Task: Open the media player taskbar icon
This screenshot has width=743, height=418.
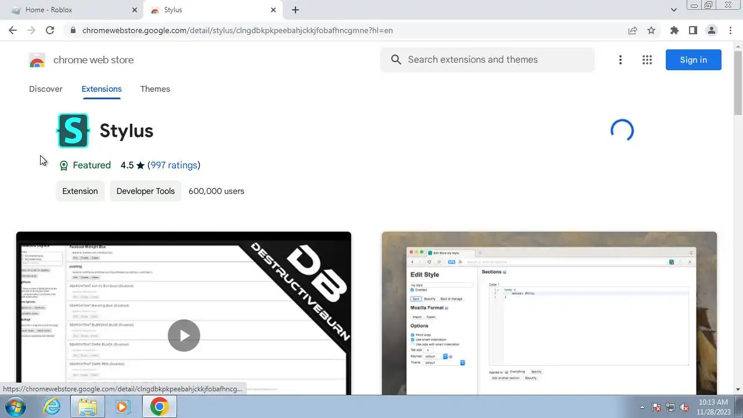Action: 122,407
